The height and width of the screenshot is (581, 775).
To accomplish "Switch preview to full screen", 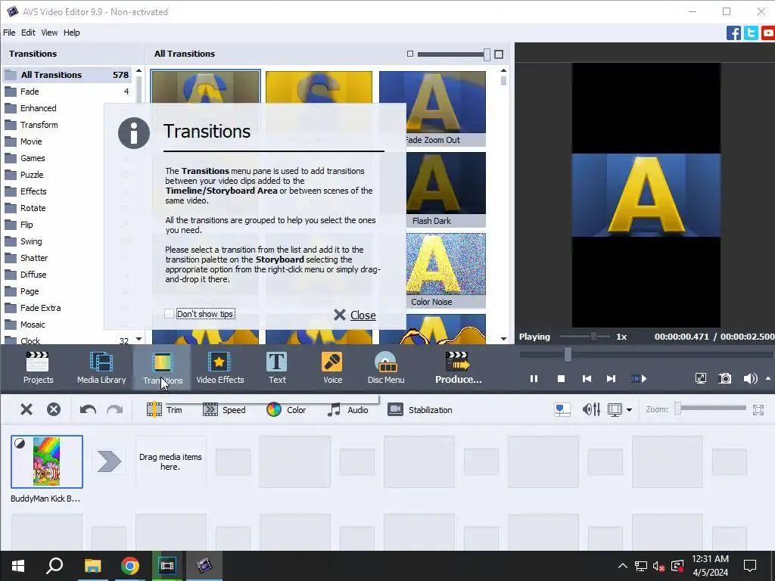I will (x=700, y=378).
